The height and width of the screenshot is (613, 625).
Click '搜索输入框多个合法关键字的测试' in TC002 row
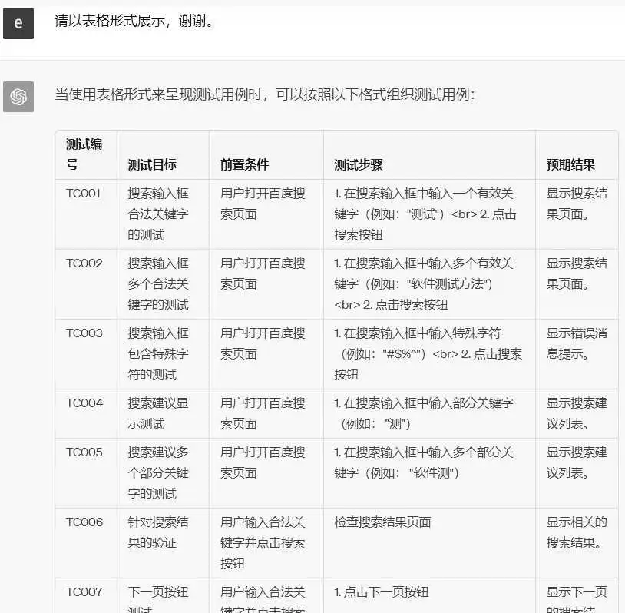coord(158,284)
